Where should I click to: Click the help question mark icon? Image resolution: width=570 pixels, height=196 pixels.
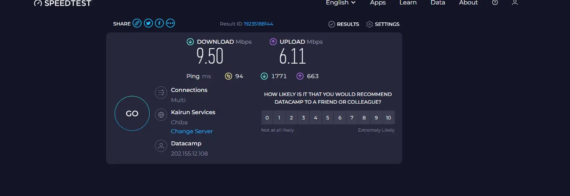click(495, 2)
